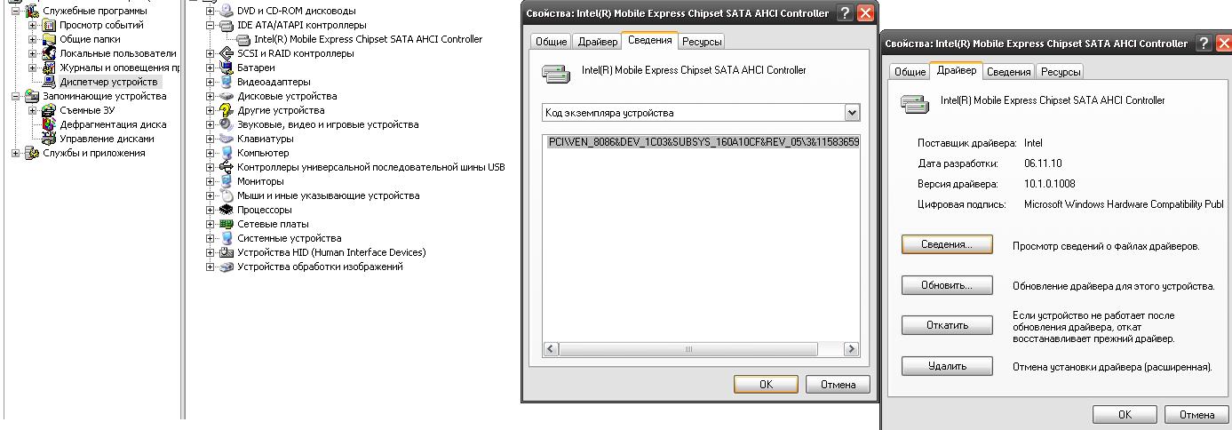Expand the Видеоадаптеры node
Image resolution: width=1232 pixels, height=430 pixels.
pyautogui.click(x=210, y=82)
